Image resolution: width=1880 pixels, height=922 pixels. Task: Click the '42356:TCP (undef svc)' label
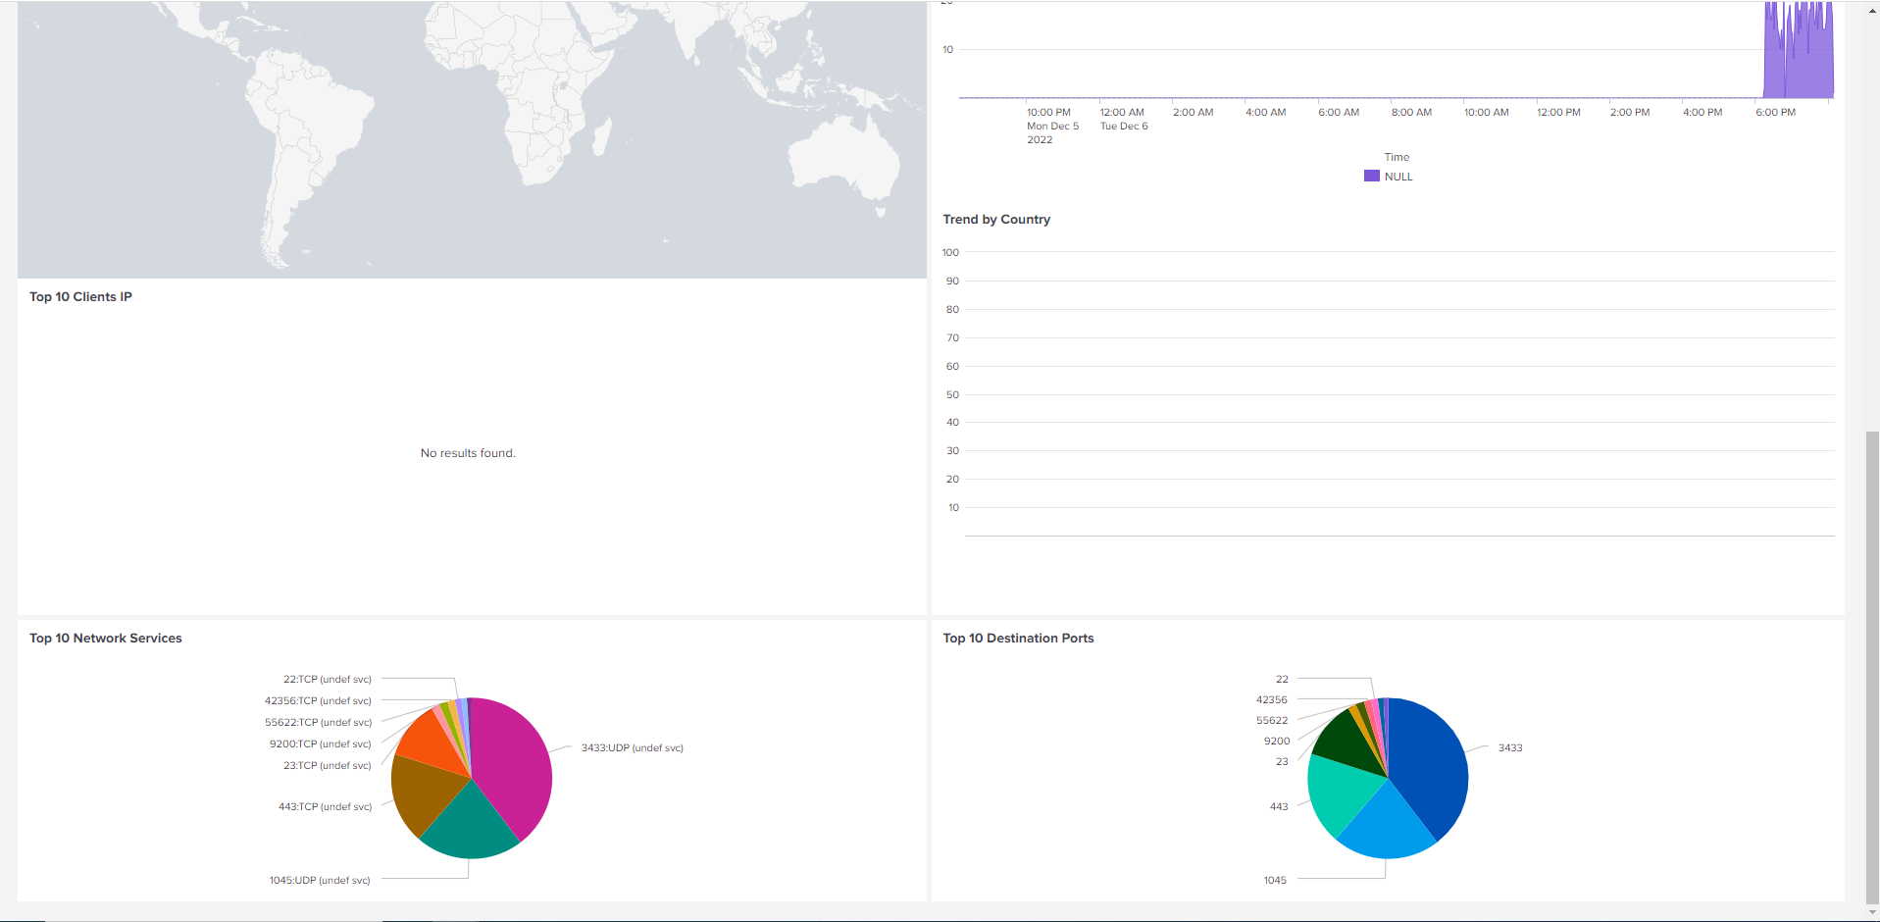[318, 700]
